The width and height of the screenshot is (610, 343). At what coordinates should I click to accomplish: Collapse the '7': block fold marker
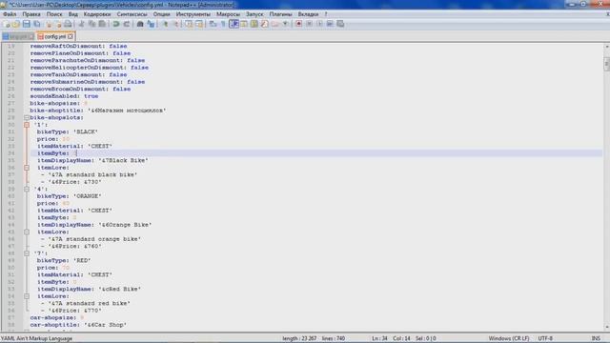[27, 253]
